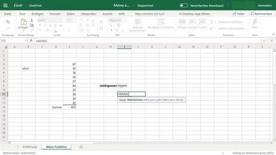Toggle underline U formatting

[x=50, y=25]
